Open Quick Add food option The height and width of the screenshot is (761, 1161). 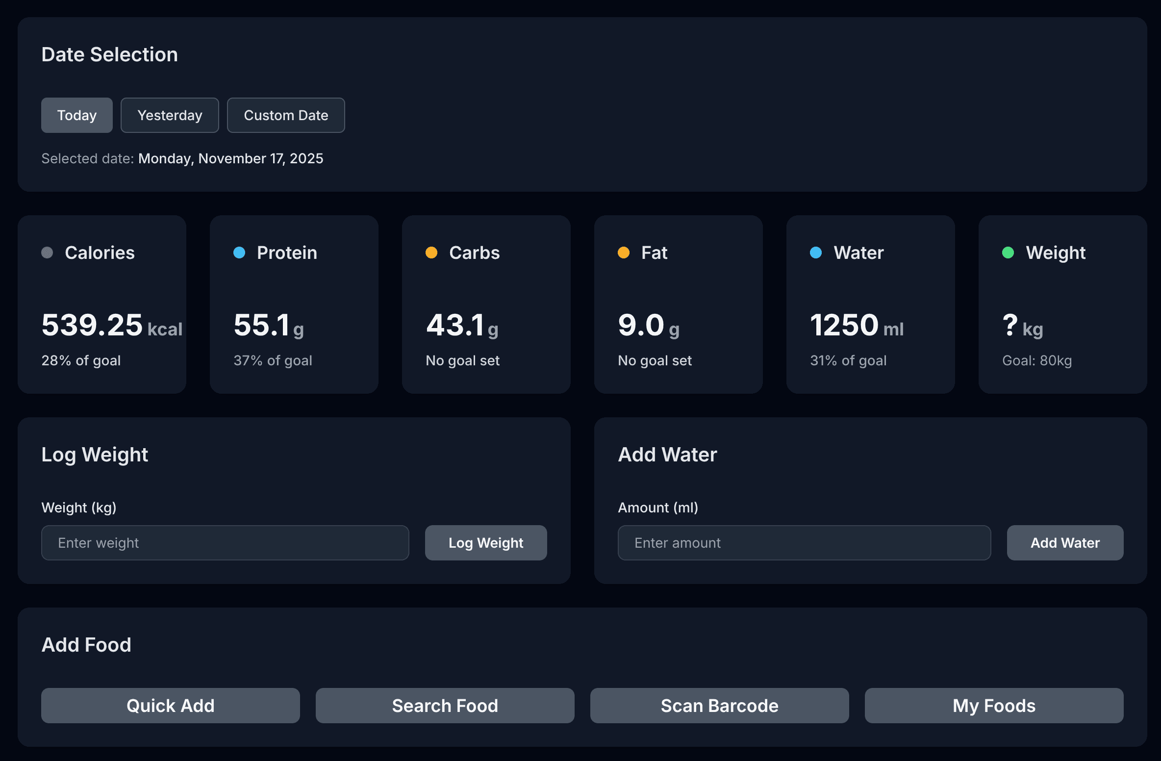170,706
